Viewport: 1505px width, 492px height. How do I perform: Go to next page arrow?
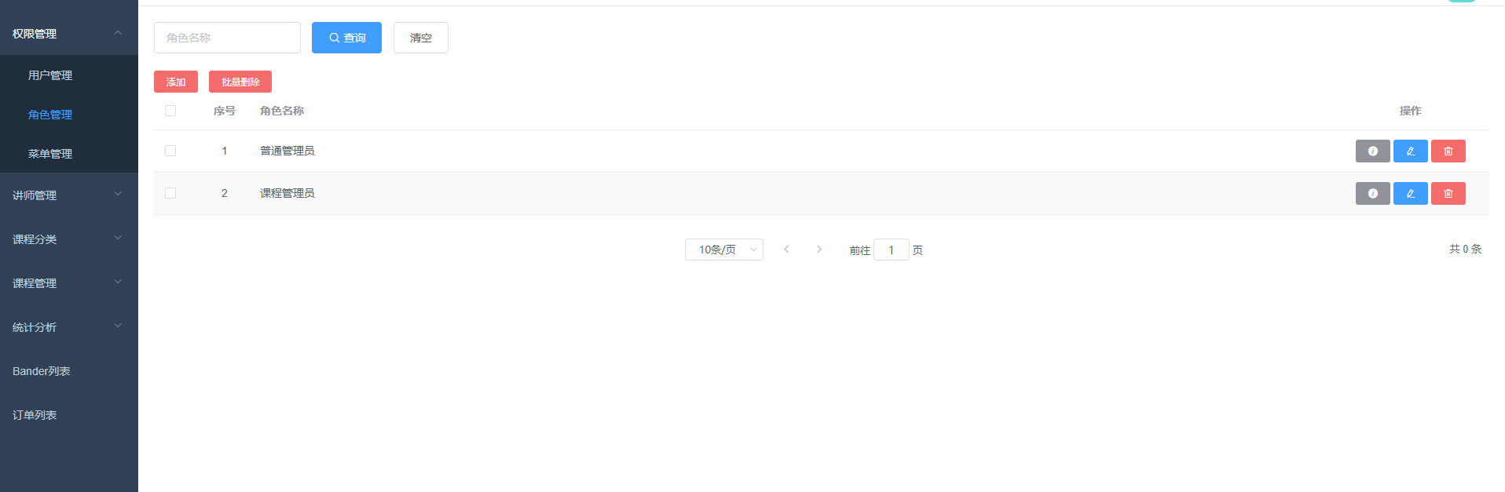[819, 250]
